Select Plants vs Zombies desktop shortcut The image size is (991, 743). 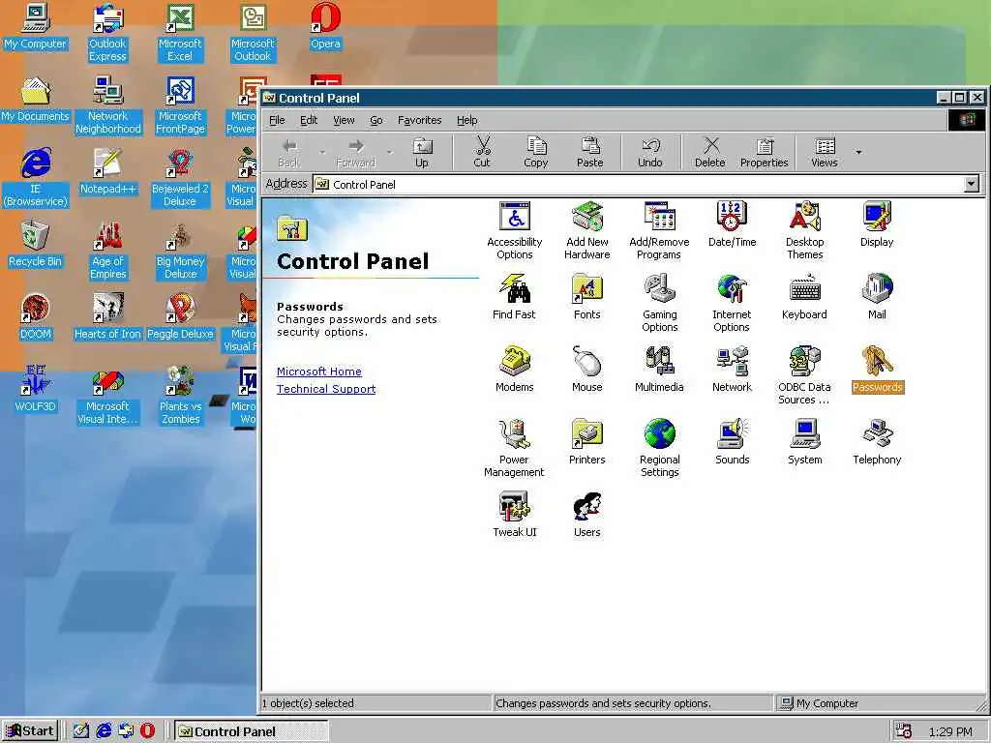pos(180,396)
